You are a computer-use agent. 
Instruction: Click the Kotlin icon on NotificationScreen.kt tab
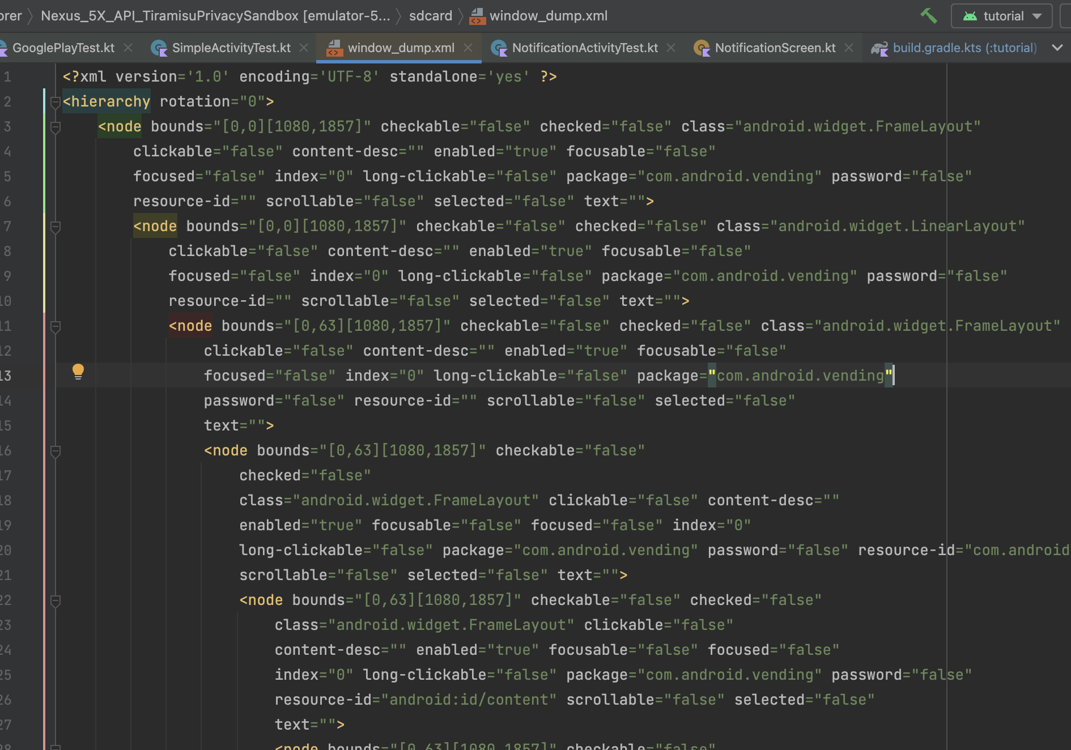point(702,48)
